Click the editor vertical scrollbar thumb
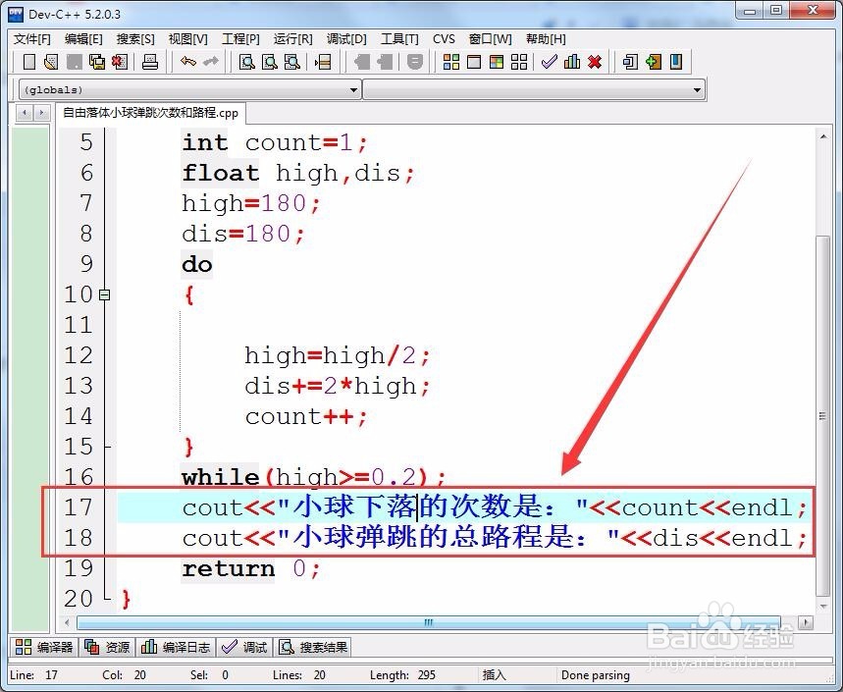 823,415
